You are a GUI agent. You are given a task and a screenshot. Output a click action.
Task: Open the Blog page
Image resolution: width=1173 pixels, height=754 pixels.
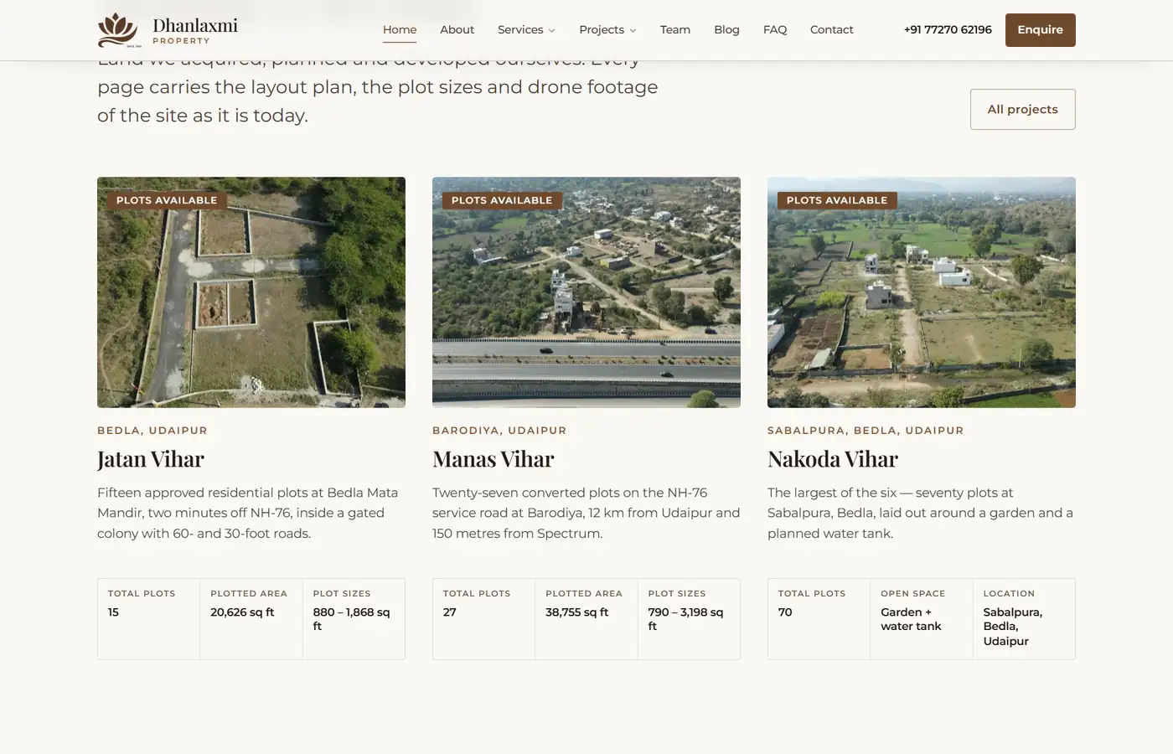click(x=726, y=29)
